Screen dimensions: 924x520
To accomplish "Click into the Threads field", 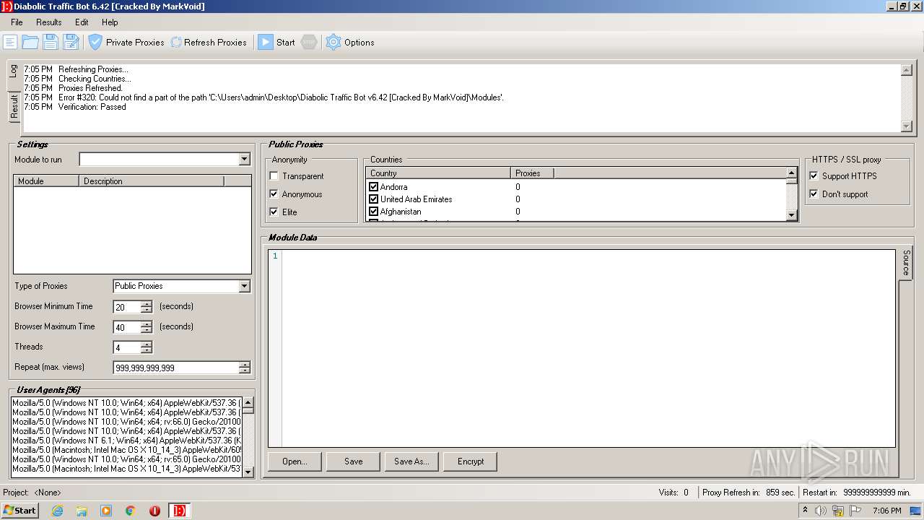I will click(127, 347).
